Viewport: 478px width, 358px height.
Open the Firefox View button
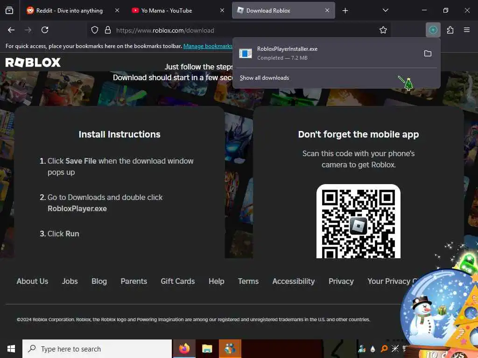click(9, 10)
